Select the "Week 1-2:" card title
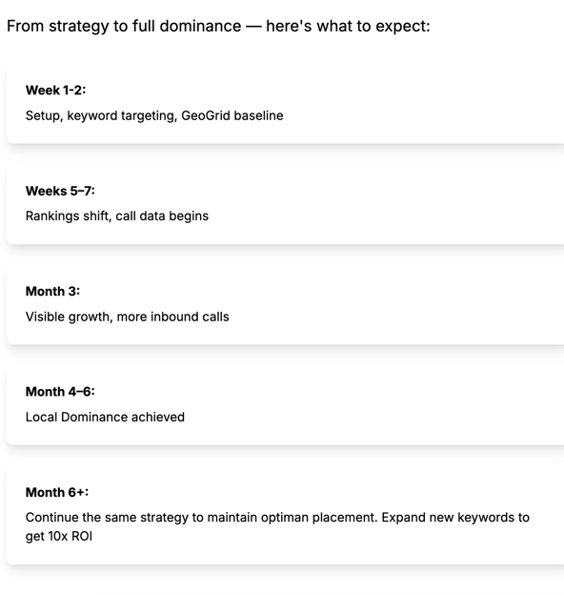Image resolution: width=564 pixels, height=595 pixels. click(55, 91)
